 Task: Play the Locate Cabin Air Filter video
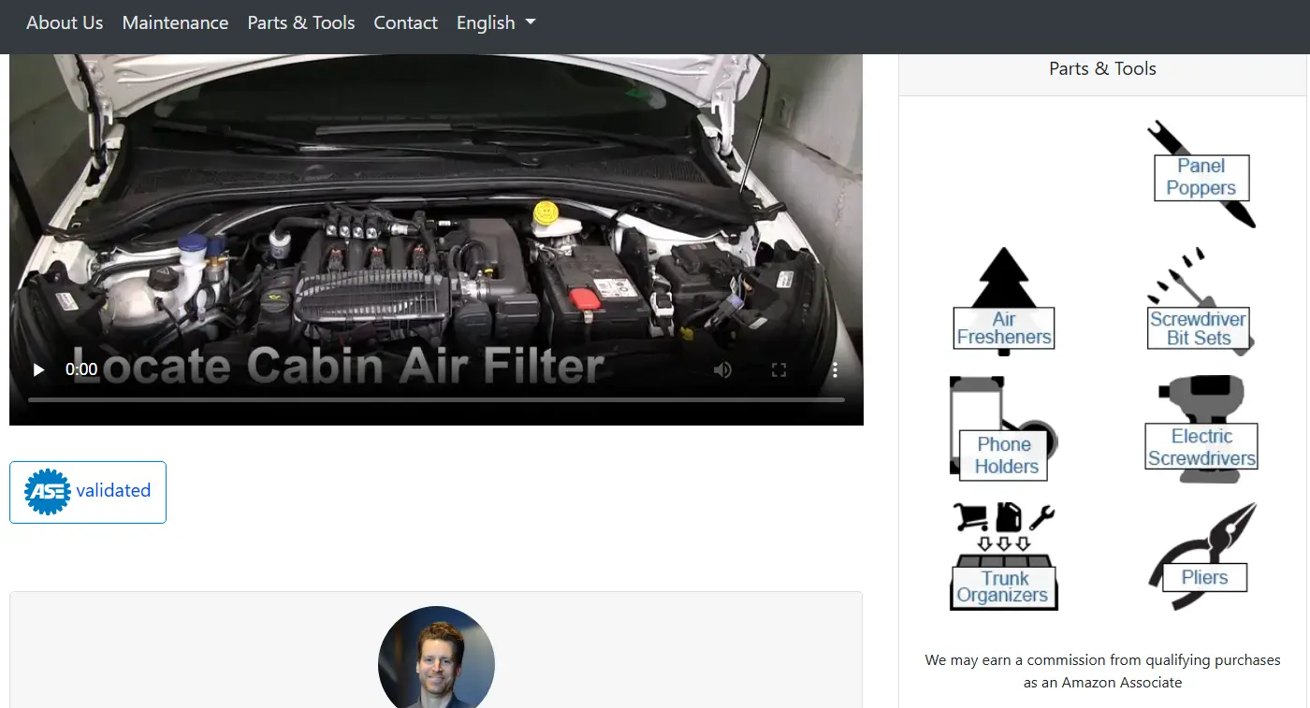(x=38, y=369)
